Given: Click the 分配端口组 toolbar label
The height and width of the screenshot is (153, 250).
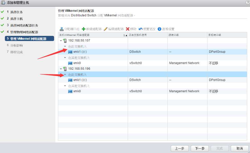Looking at the screenshot, I should coord(72,29).
